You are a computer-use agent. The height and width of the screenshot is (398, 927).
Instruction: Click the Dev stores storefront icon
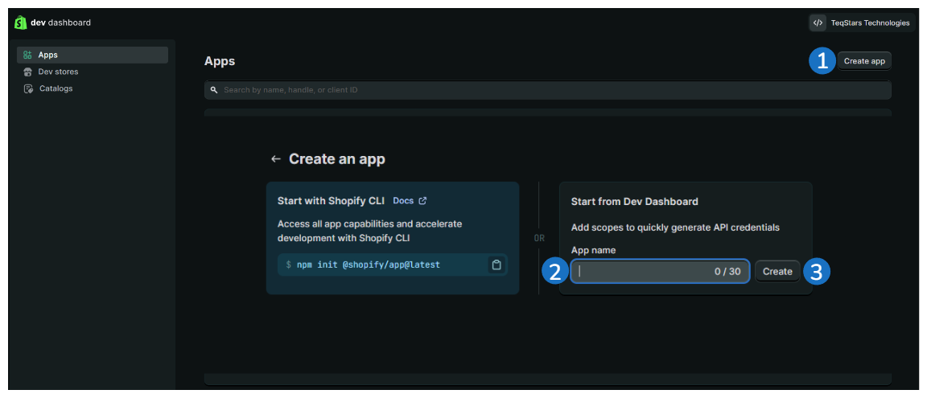[27, 72]
